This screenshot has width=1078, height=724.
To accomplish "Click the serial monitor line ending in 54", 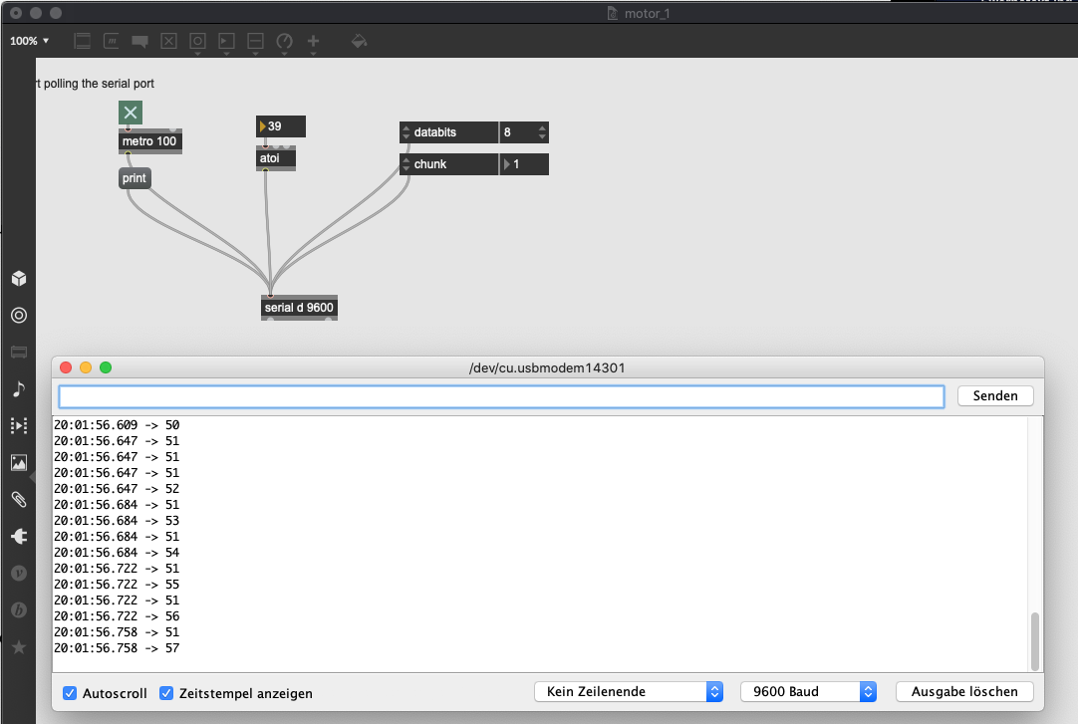I will [117, 553].
